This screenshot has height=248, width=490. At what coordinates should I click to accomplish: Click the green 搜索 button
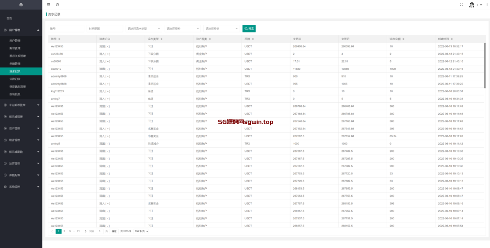tap(249, 29)
